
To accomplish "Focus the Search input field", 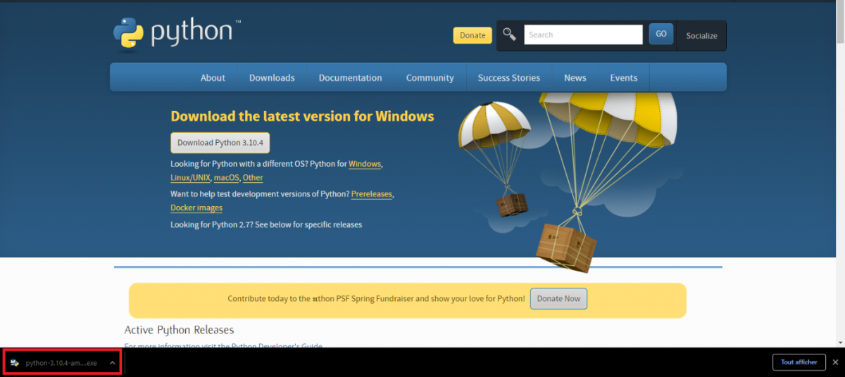I will 583,34.
